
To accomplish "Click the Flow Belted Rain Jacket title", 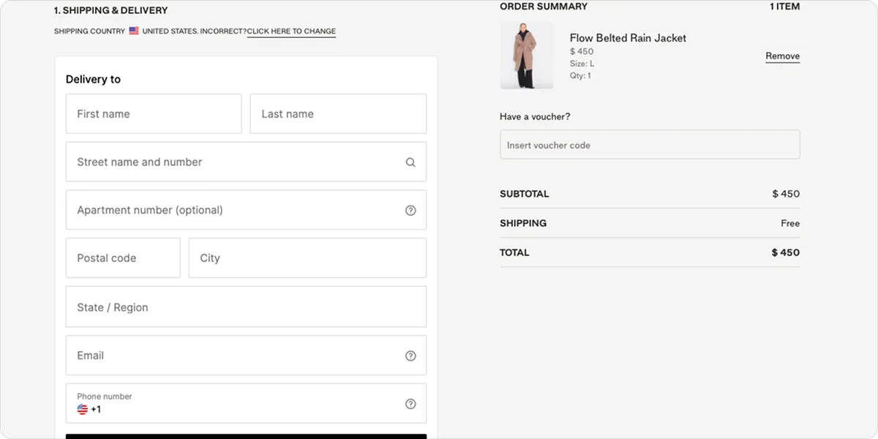I will coord(628,38).
